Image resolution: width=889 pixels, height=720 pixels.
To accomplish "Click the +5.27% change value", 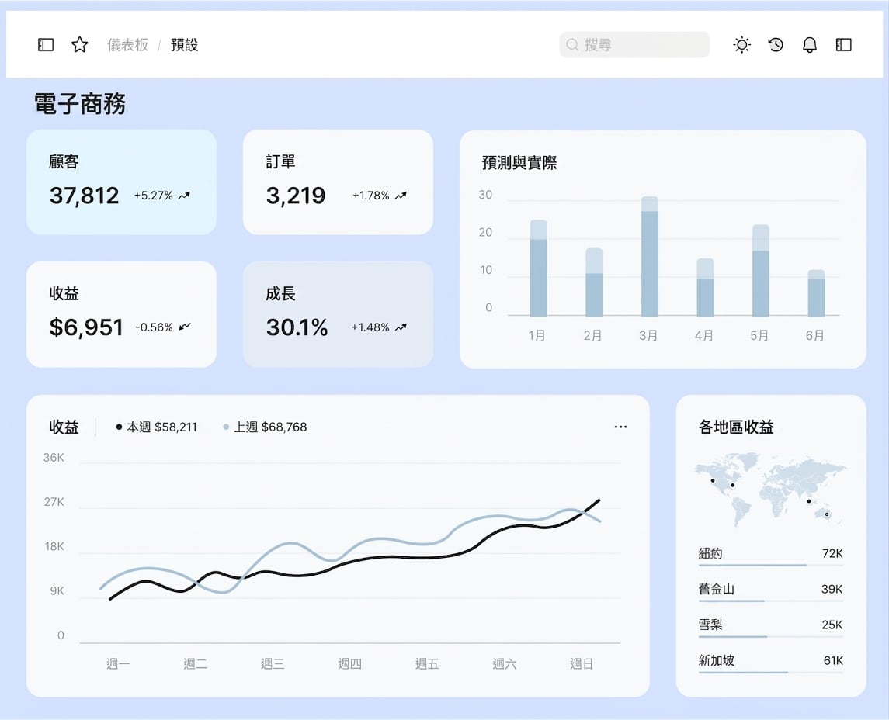I will click(153, 196).
